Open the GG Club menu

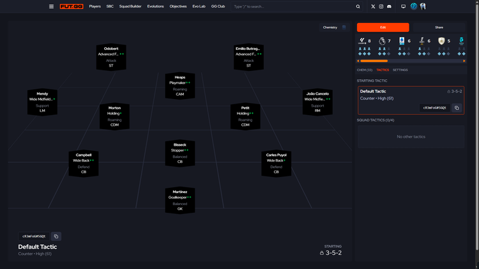point(218,6)
